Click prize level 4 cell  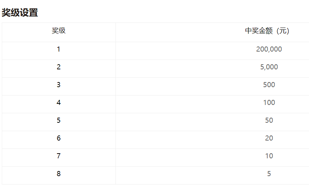pyautogui.click(x=59, y=104)
